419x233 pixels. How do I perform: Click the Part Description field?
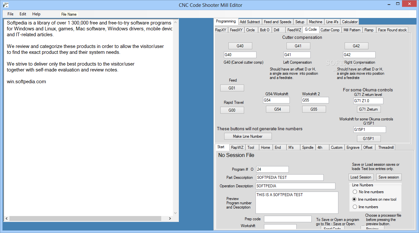click(290, 178)
